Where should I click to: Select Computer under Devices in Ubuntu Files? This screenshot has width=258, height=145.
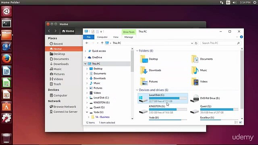tap(58, 95)
